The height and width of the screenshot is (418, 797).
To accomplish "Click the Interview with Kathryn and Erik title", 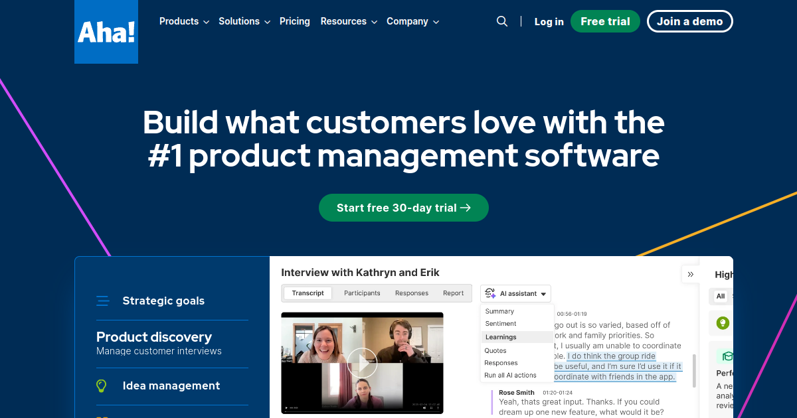I will pos(361,273).
